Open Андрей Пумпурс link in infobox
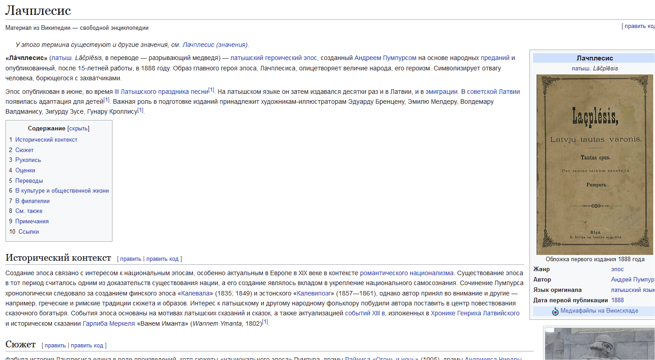Viewport: 655px width, 360px height. 633,280
